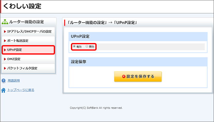Open IPアドレス/DHCPサーバの設定 menu item

click(28, 31)
